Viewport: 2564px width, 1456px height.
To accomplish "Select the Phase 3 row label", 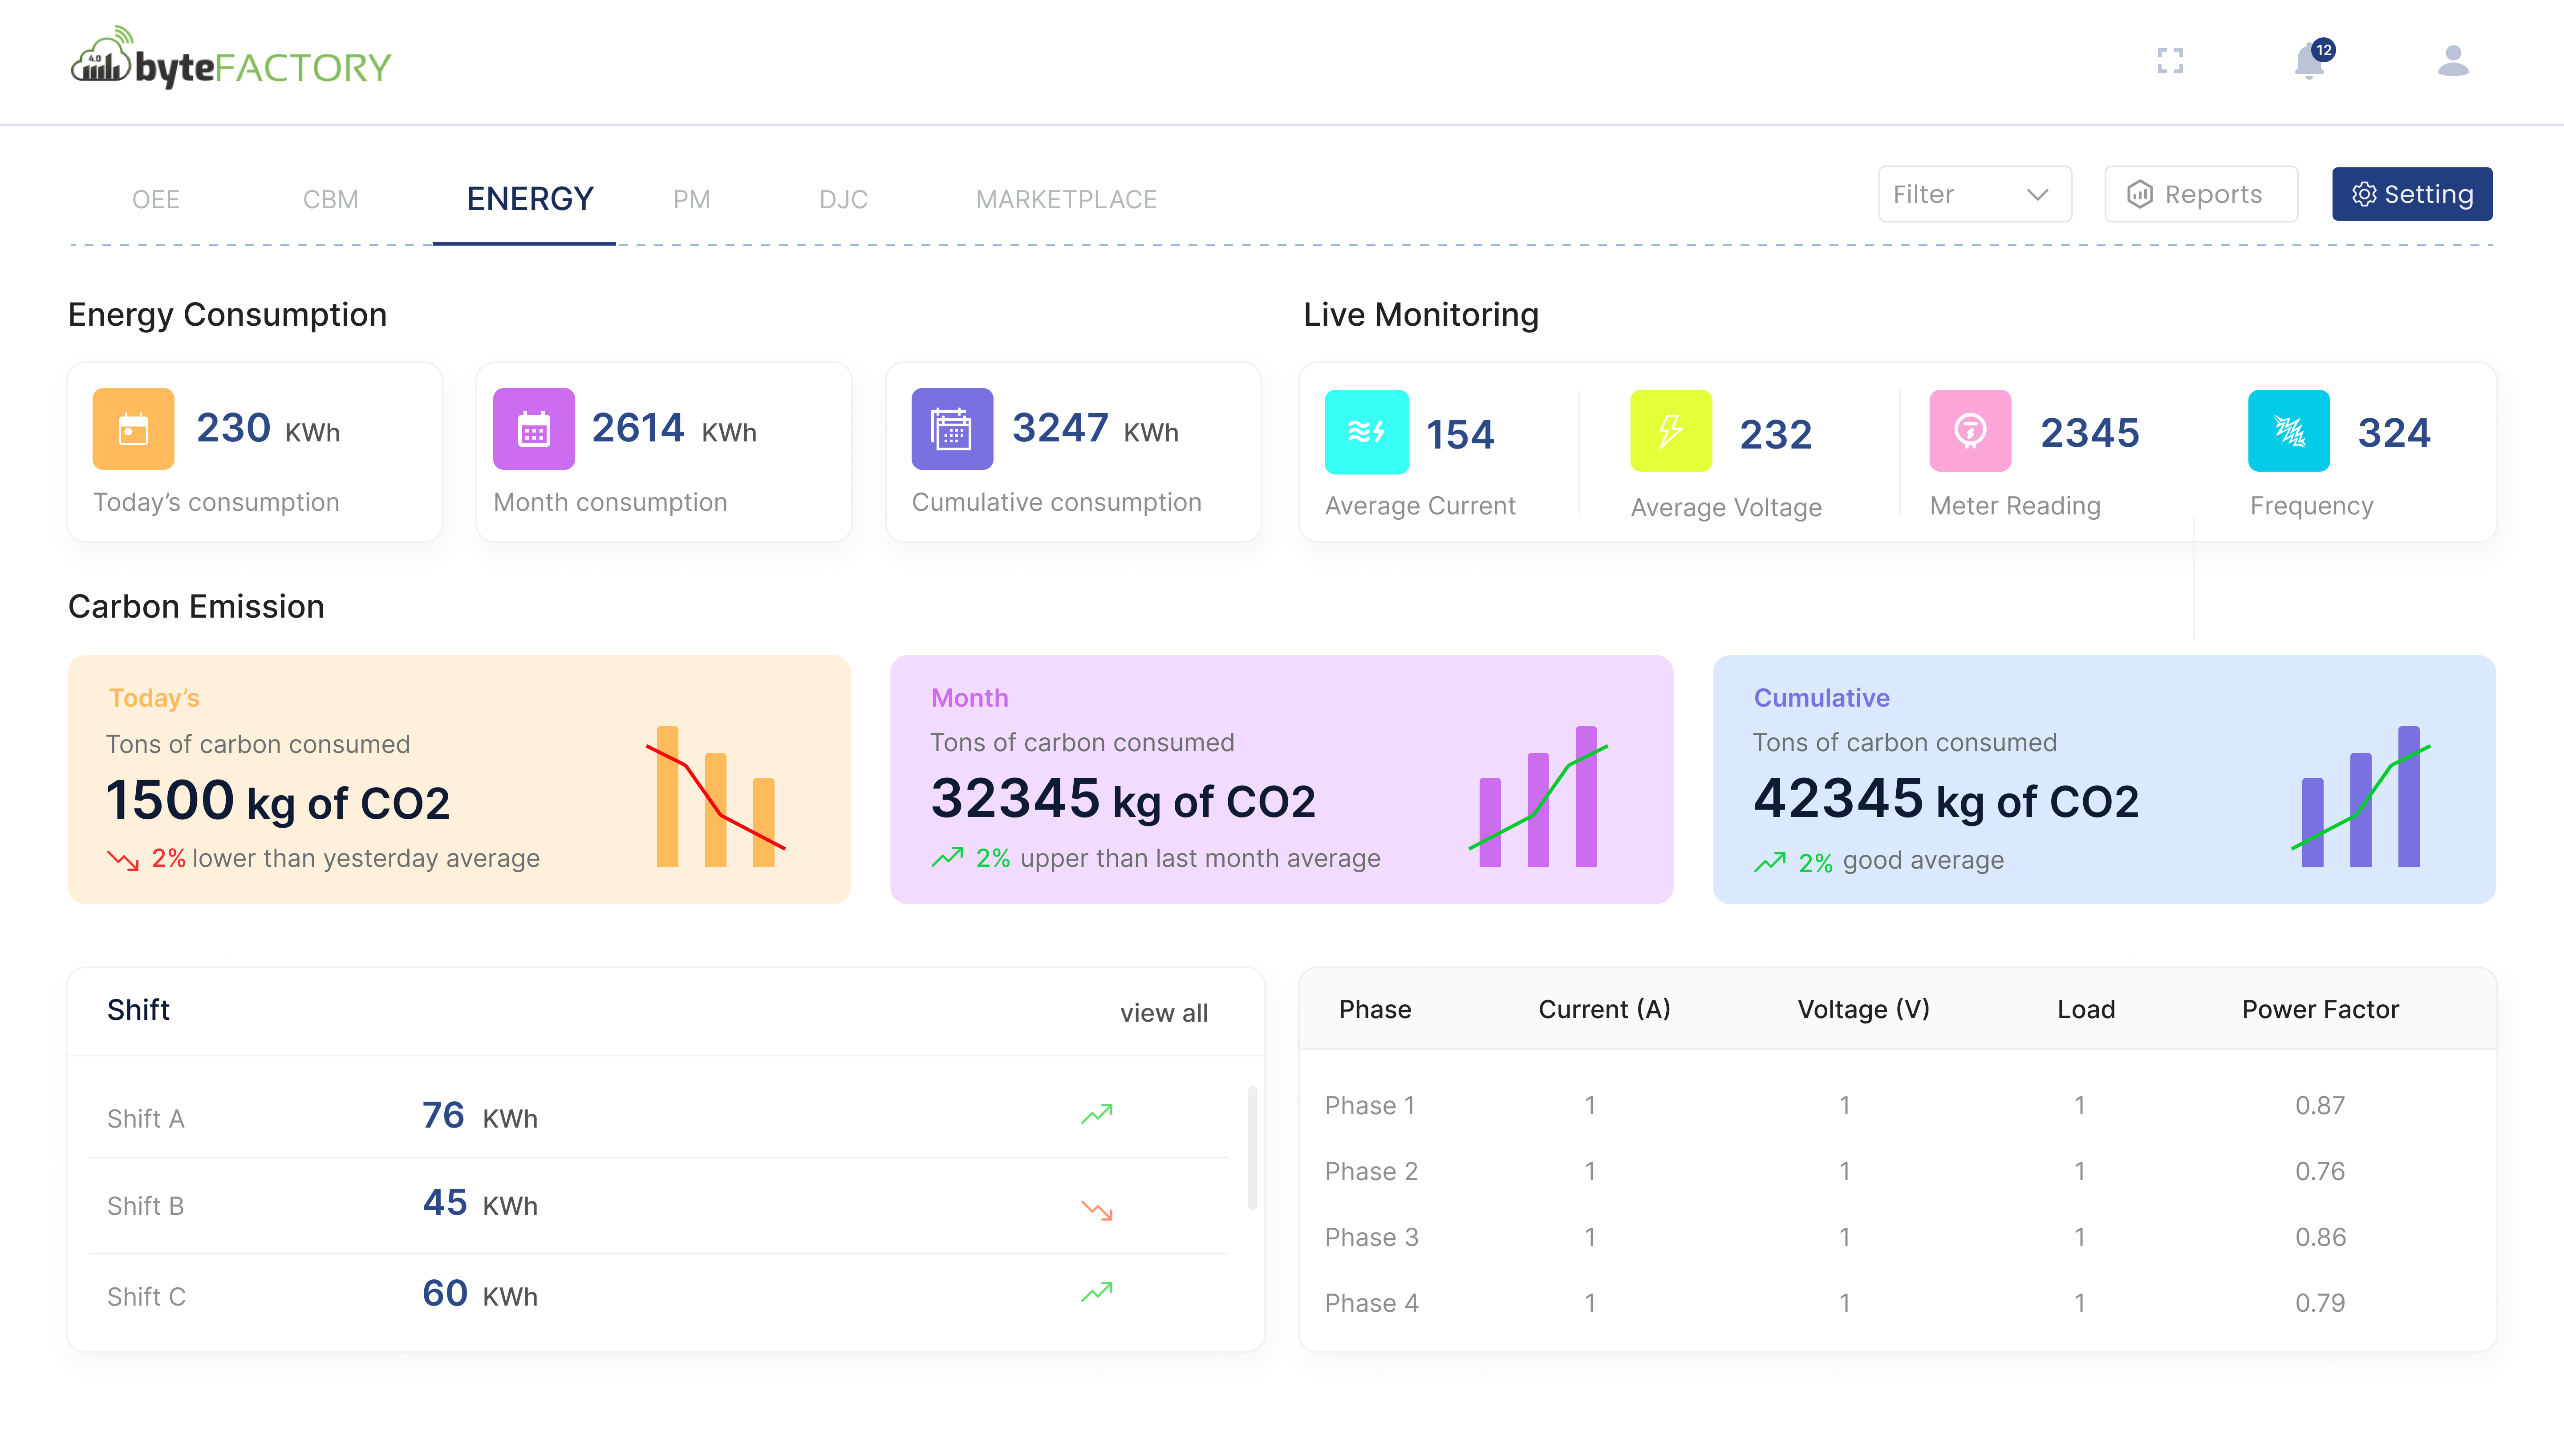I will [1371, 1238].
